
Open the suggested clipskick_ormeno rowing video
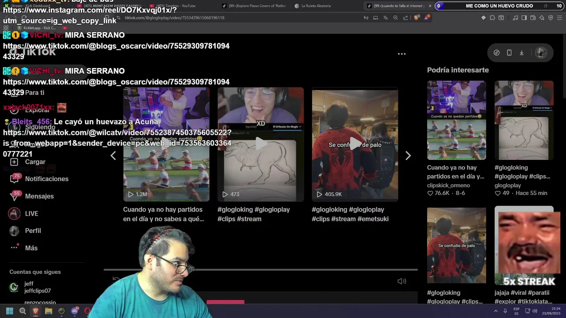click(x=456, y=120)
